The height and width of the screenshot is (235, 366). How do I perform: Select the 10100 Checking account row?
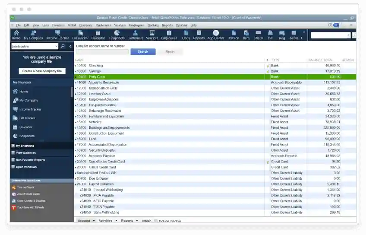click(x=215, y=65)
